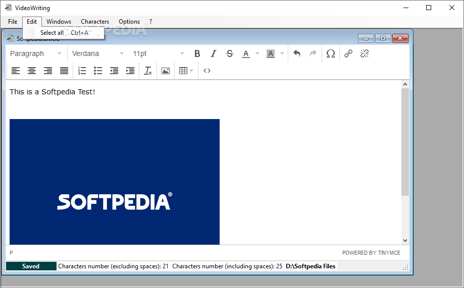
Task: Justify the text
Action: point(64,71)
